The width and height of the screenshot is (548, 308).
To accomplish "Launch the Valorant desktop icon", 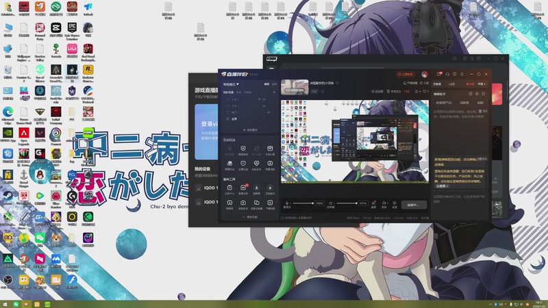I will [x=40, y=136].
